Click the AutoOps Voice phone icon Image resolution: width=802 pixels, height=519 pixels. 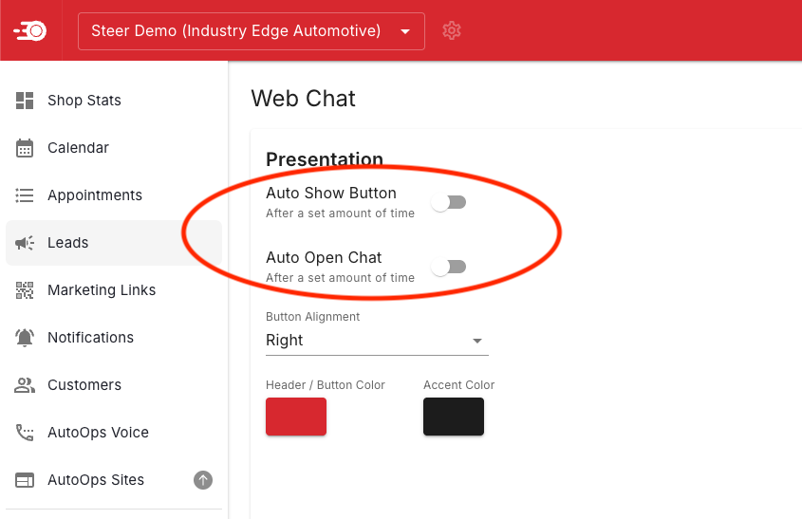click(25, 433)
